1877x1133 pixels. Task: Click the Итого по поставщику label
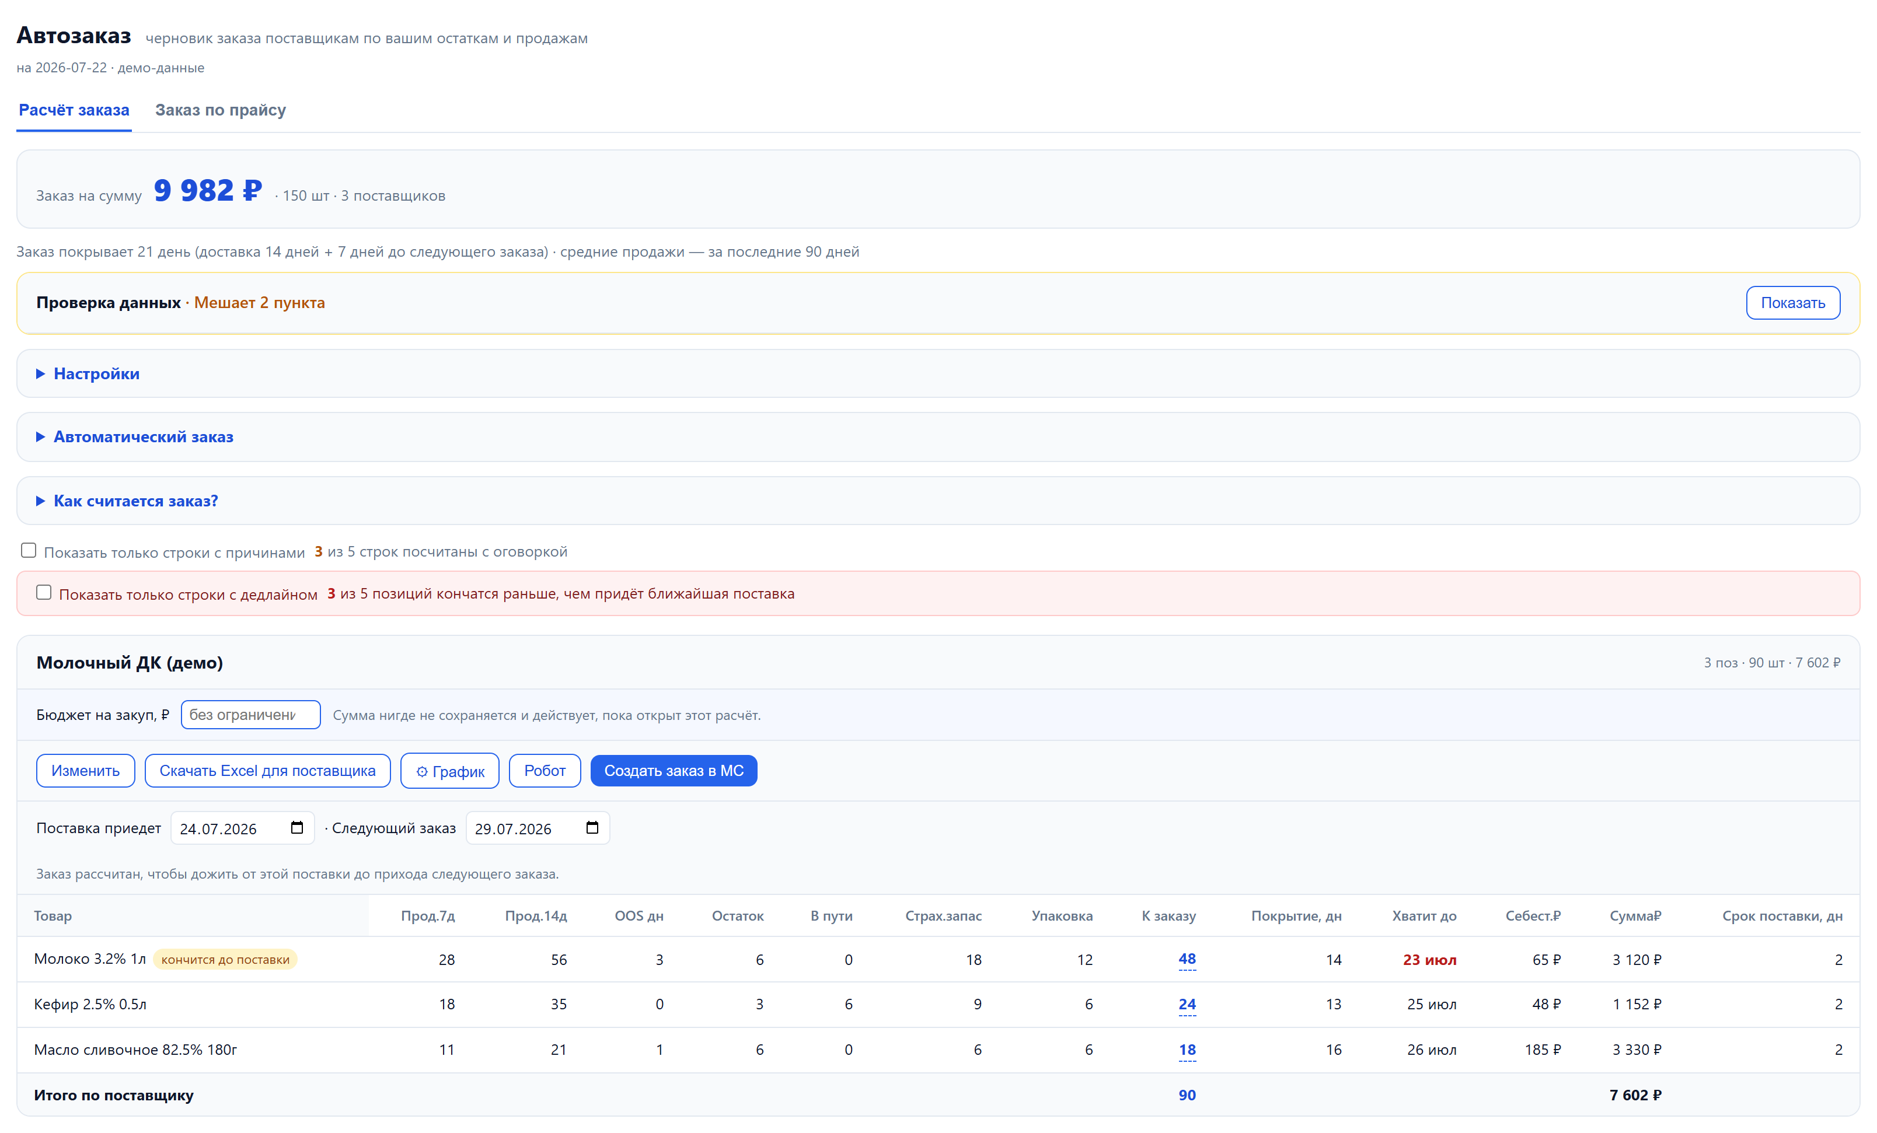(113, 1095)
